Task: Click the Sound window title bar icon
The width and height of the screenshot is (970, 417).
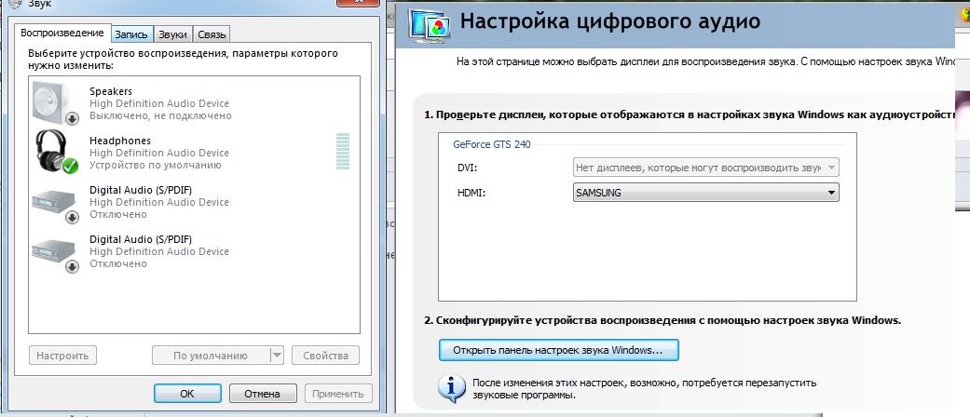Action: click(x=10, y=5)
